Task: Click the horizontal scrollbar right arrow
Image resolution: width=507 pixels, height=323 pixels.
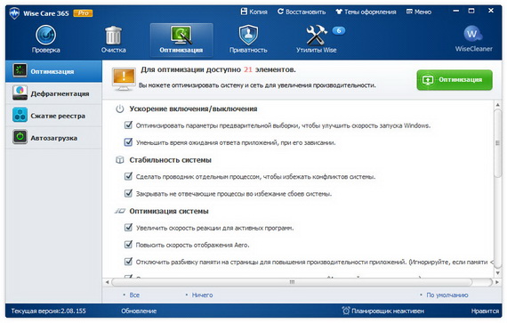Action: coord(497,282)
